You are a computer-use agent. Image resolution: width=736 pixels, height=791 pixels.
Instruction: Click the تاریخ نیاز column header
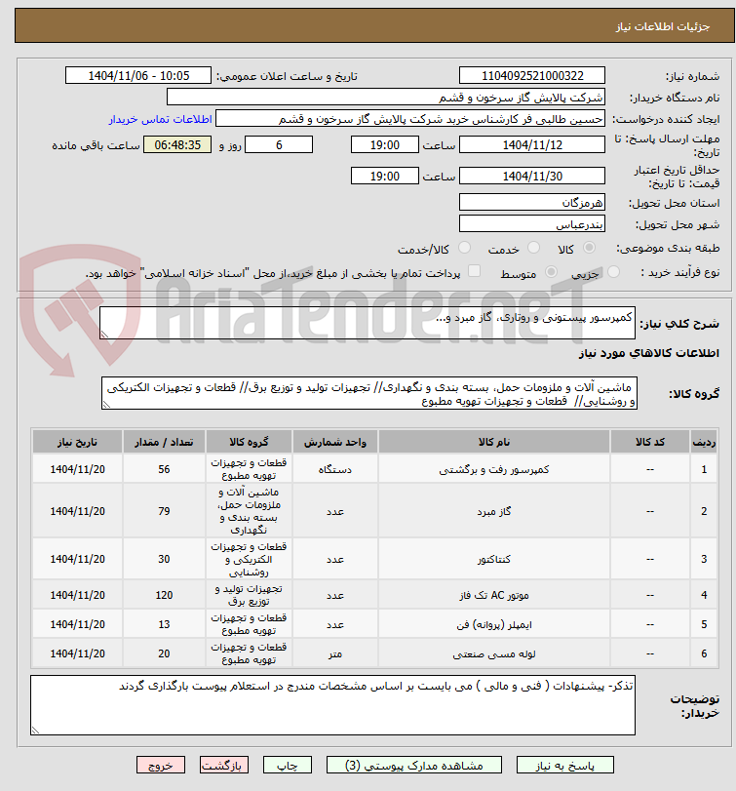(77, 442)
